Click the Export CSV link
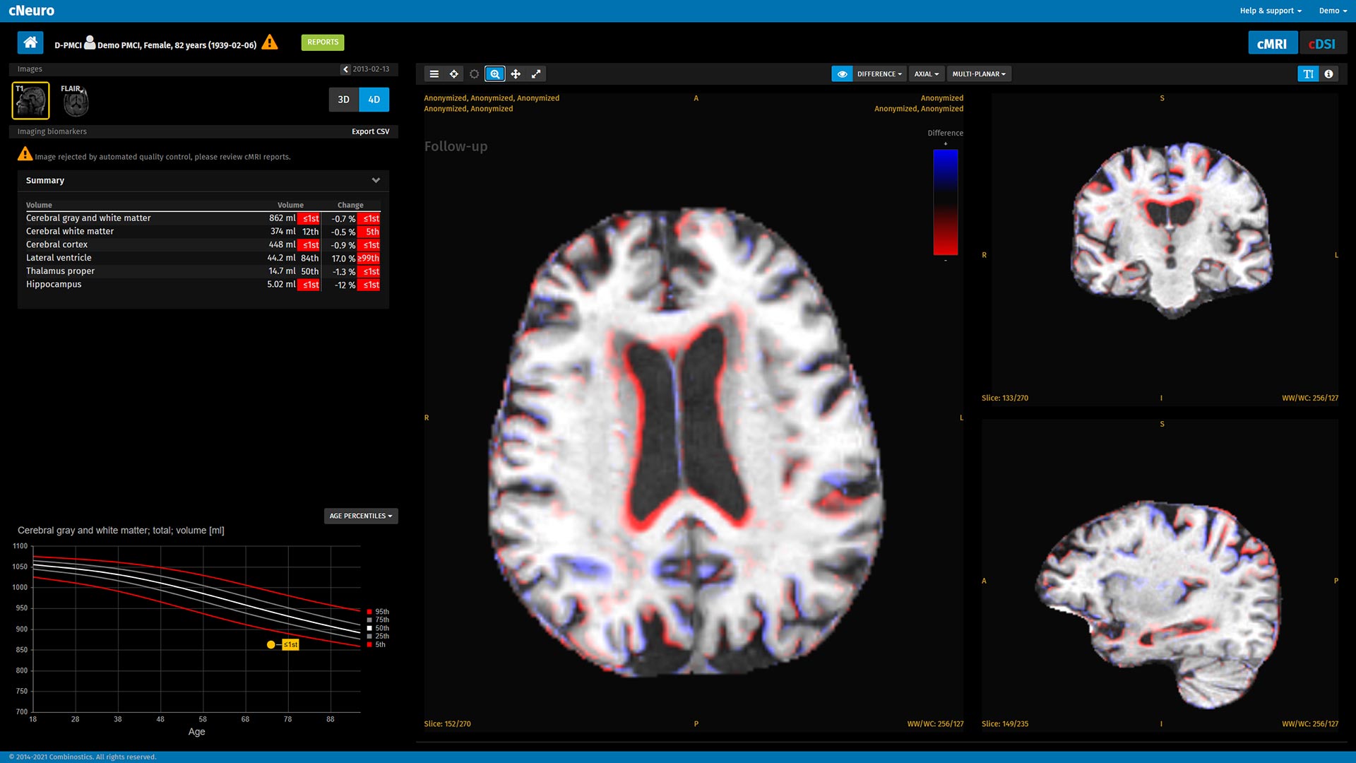 tap(370, 131)
